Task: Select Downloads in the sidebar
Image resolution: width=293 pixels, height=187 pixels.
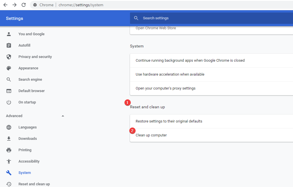Action: click(x=28, y=139)
